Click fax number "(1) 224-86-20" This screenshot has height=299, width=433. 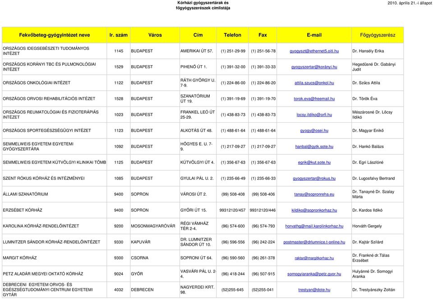[263, 83]
